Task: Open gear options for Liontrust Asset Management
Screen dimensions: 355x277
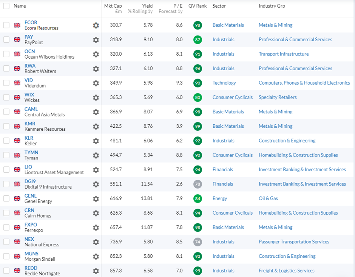Action: [x=96, y=170]
